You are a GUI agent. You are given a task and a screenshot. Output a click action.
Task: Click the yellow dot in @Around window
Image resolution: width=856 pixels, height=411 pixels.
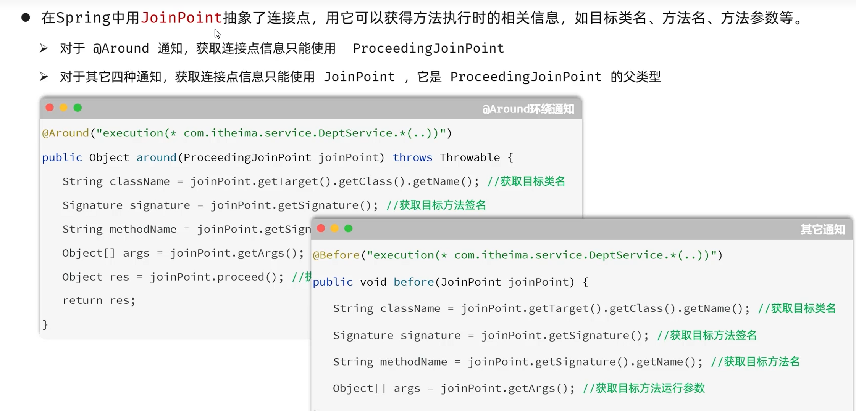click(x=64, y=108)
